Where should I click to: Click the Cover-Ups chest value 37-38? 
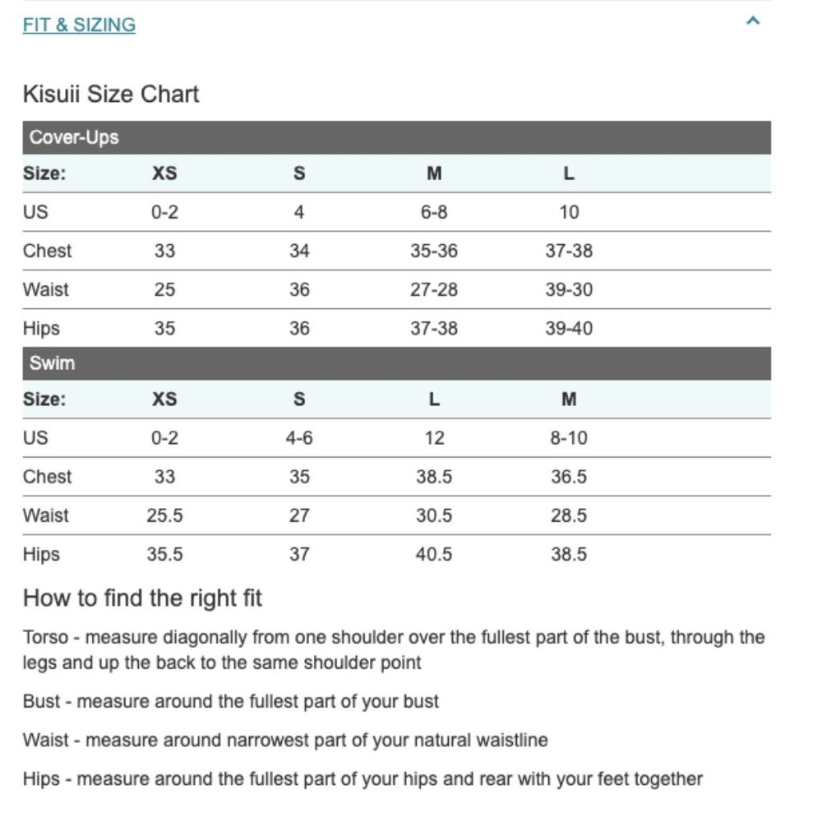pos(569,251)
